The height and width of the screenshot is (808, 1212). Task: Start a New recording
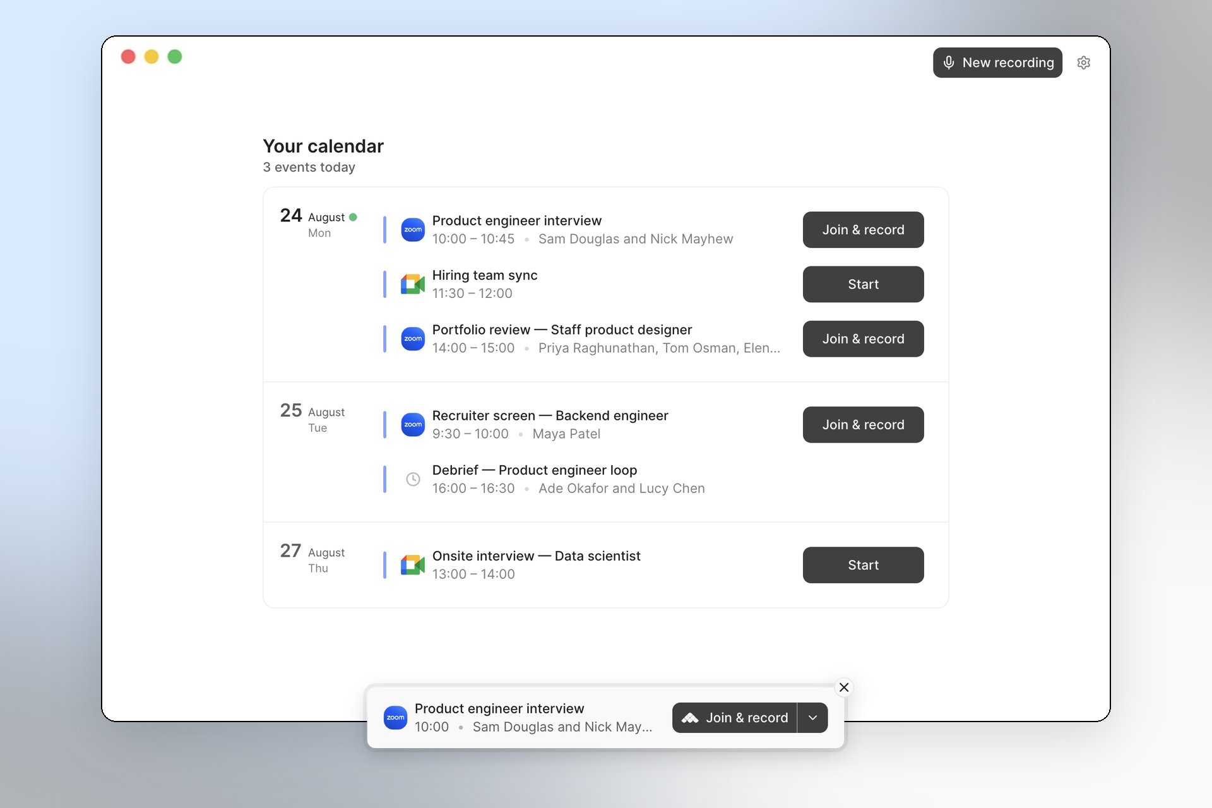[997, 62]
